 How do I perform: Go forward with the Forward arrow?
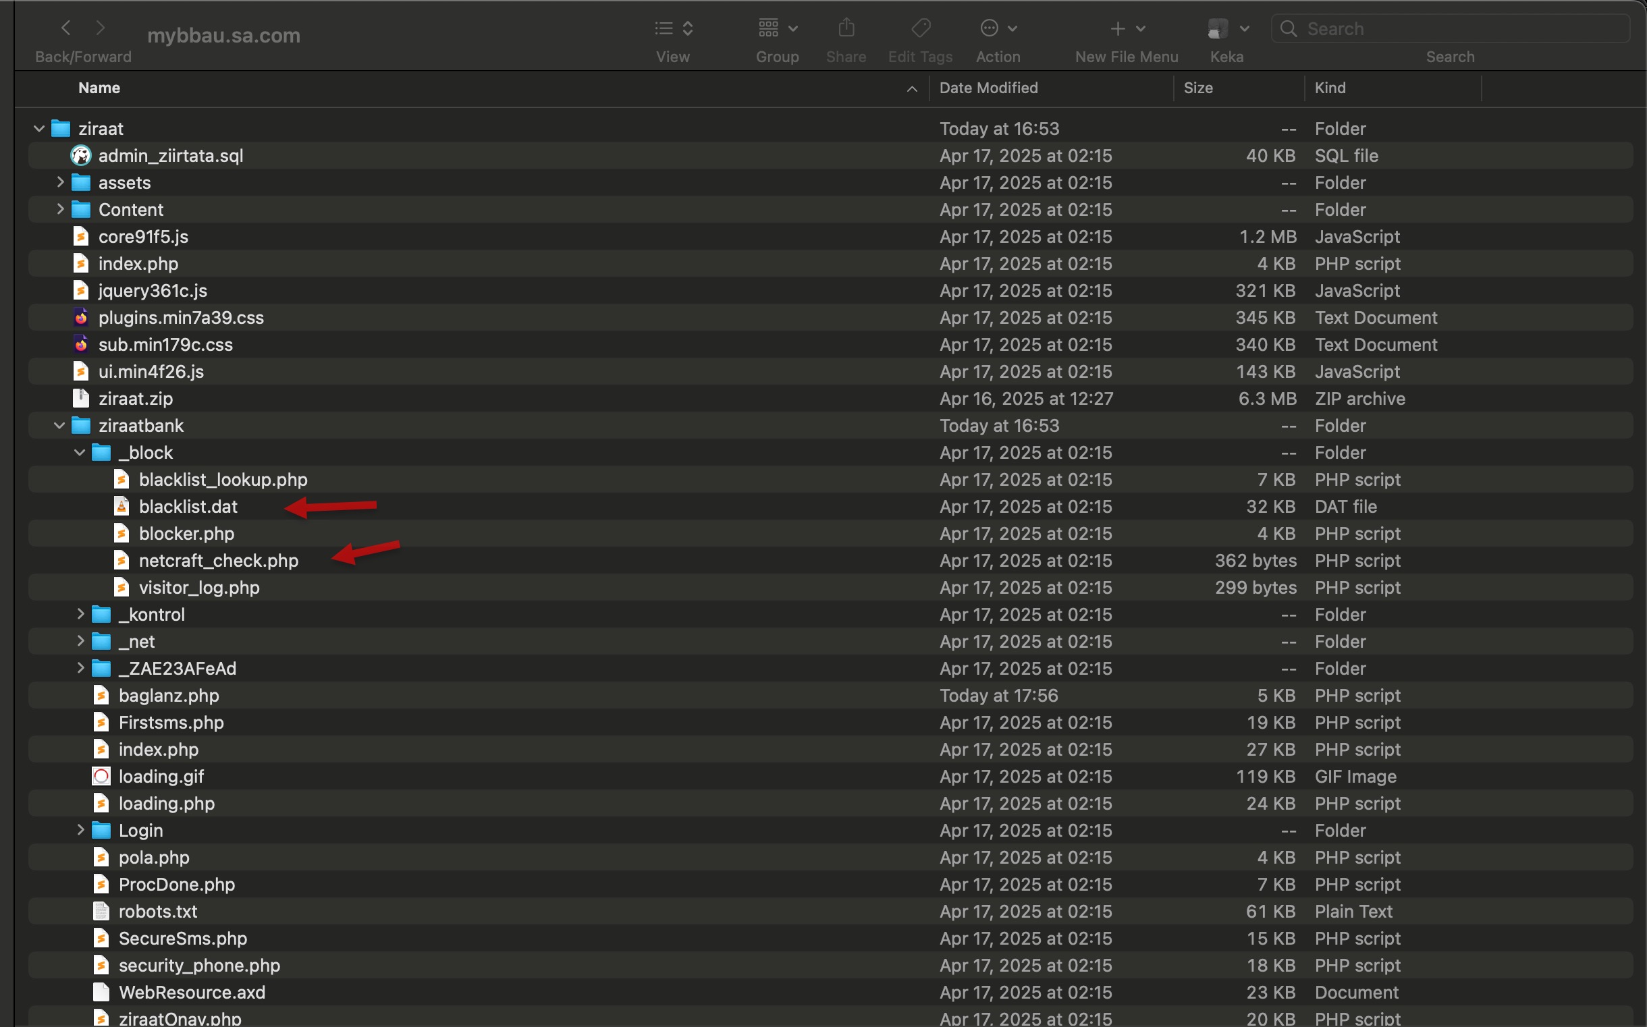click(x=100, y=28)
